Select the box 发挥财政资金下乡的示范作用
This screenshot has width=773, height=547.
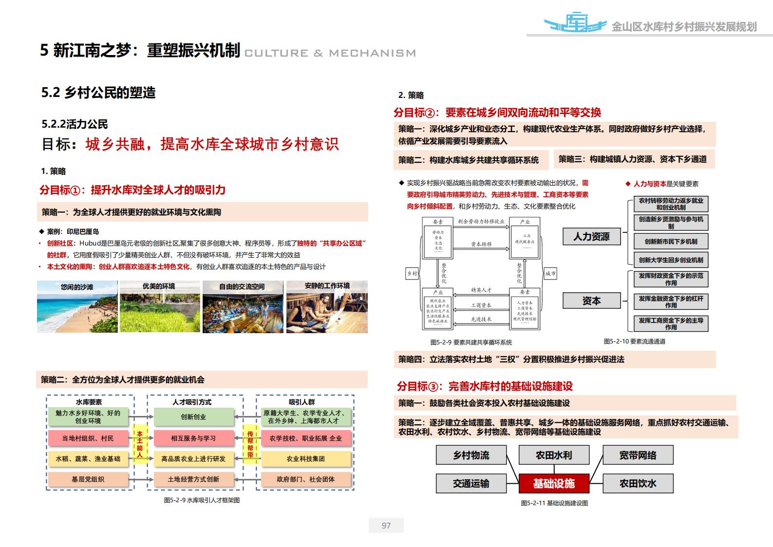[671, 279]
